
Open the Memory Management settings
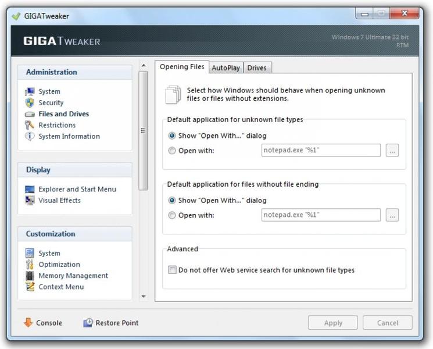pos(73,276)
